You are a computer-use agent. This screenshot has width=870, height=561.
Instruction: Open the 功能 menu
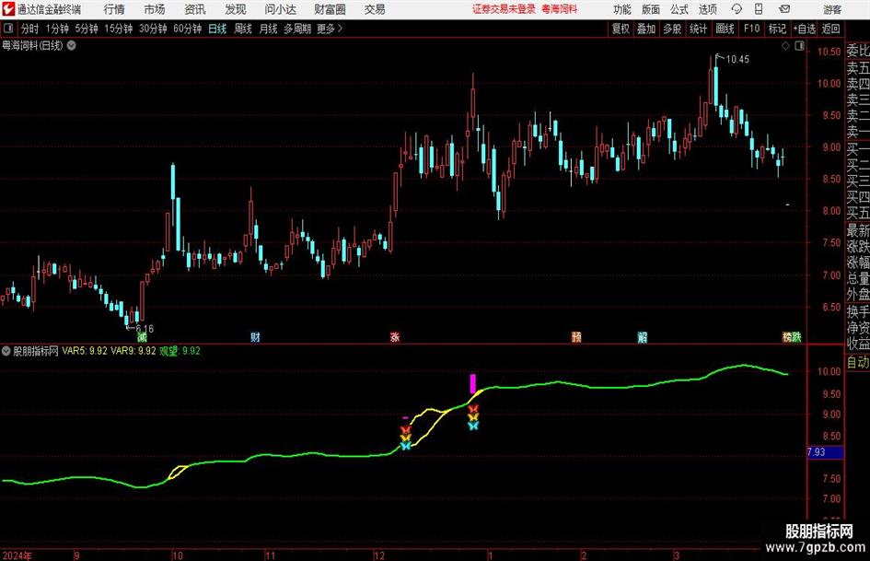[x=622, y=9]
